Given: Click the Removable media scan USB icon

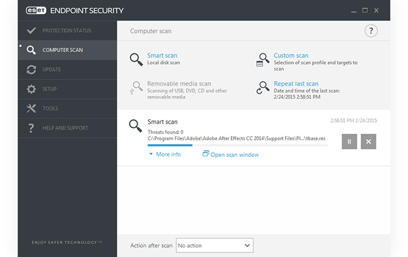Looking at the screenshot, I should coord(137,88).
